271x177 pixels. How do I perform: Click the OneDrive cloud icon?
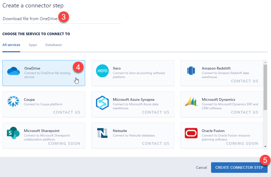[x=14, y=71]
